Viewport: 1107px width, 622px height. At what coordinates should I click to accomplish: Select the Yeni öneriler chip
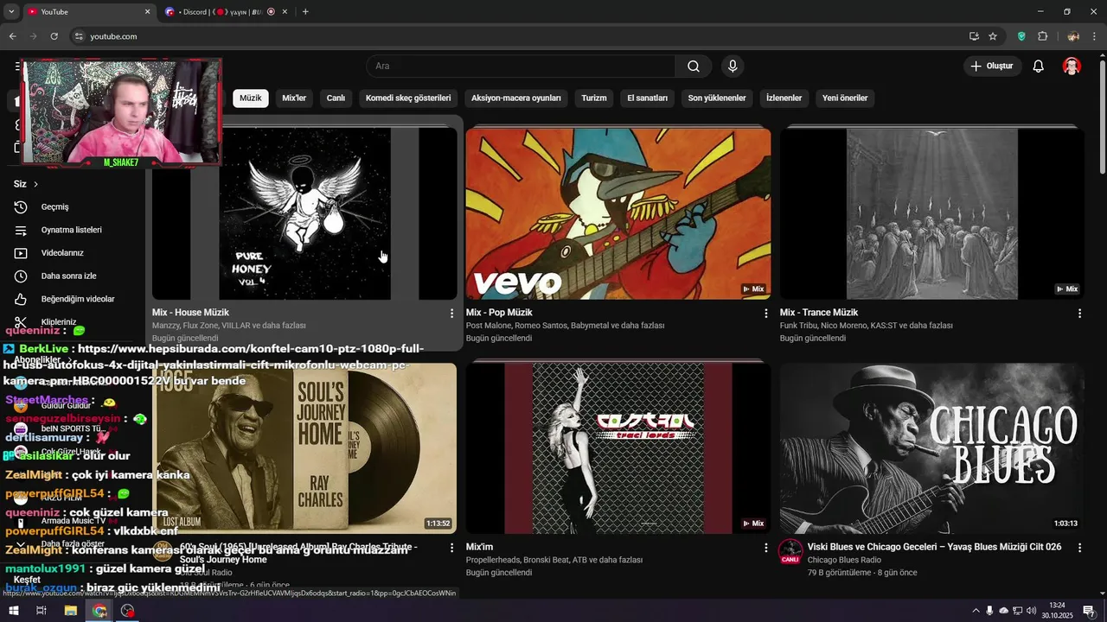click(845, 98)
